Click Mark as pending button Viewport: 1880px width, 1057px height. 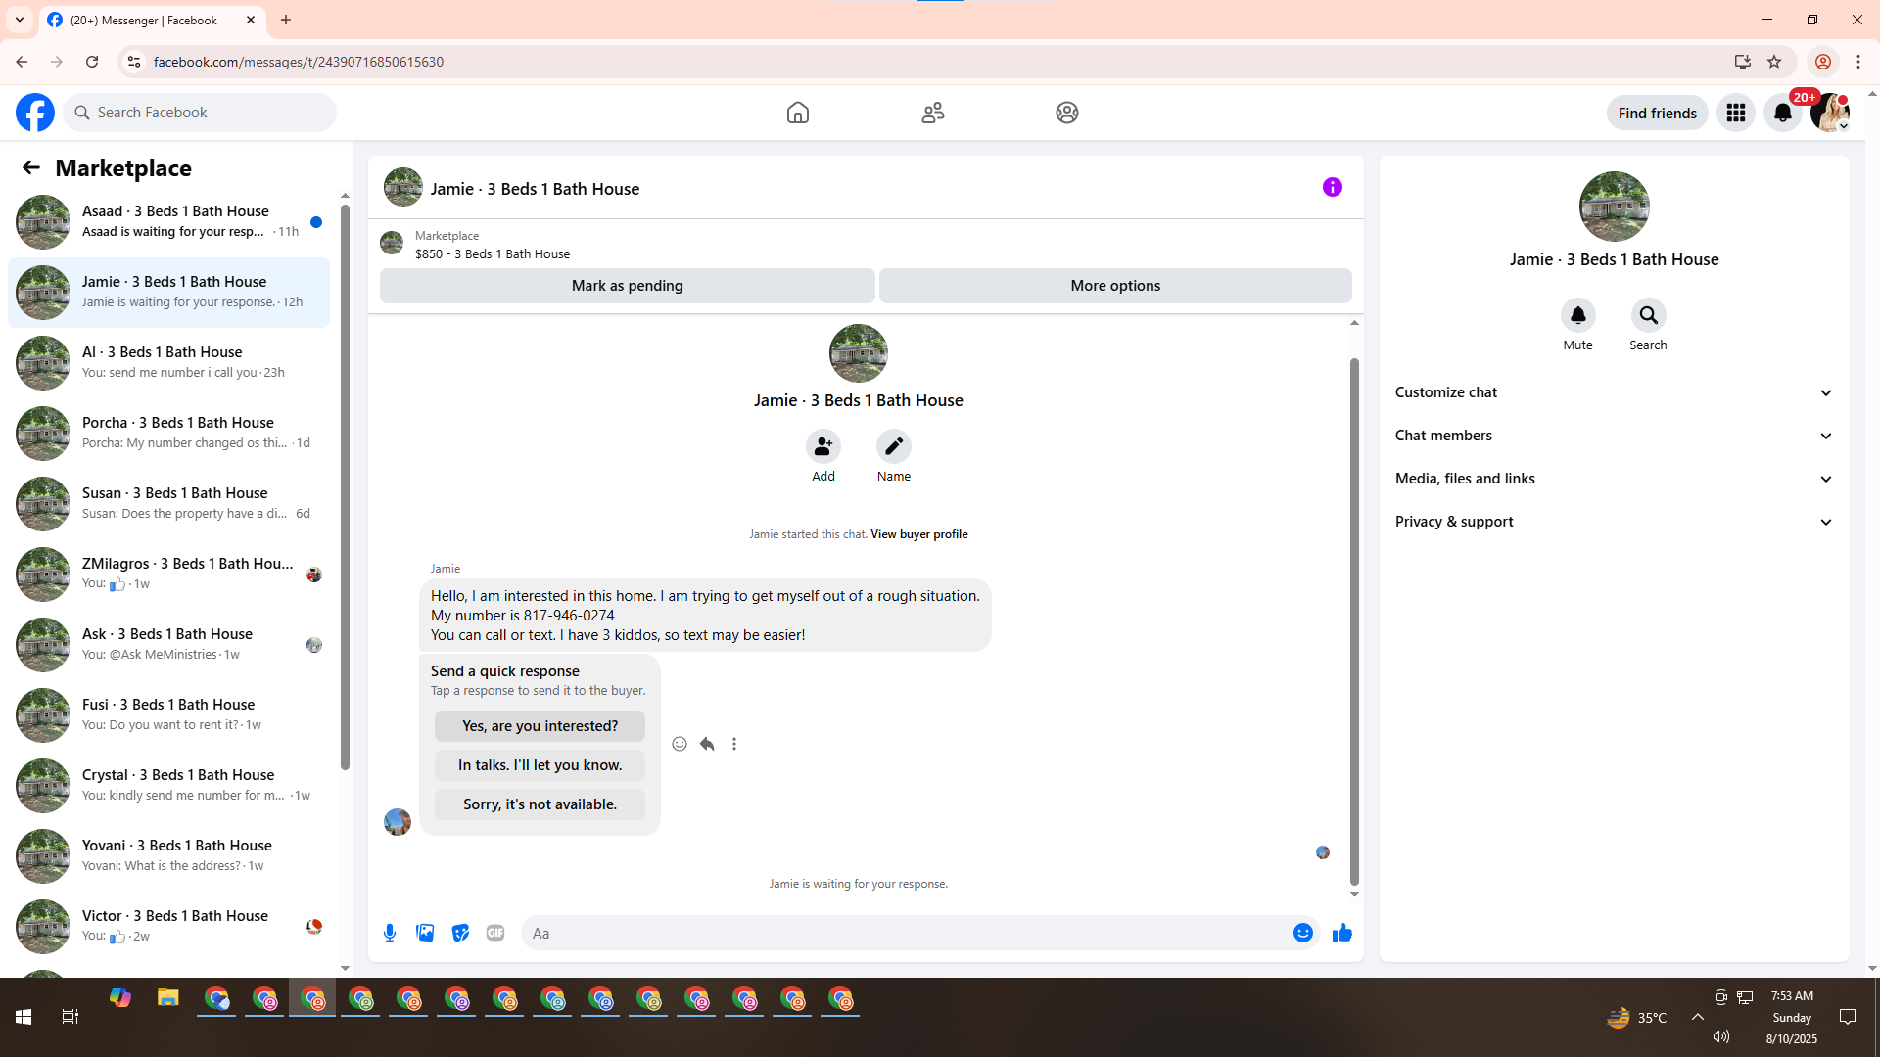(627, 286)
